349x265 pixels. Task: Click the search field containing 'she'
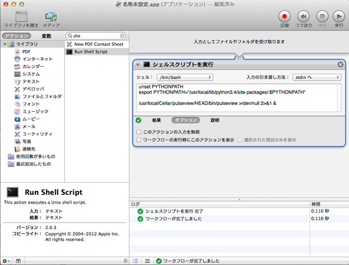coord(97,35)
